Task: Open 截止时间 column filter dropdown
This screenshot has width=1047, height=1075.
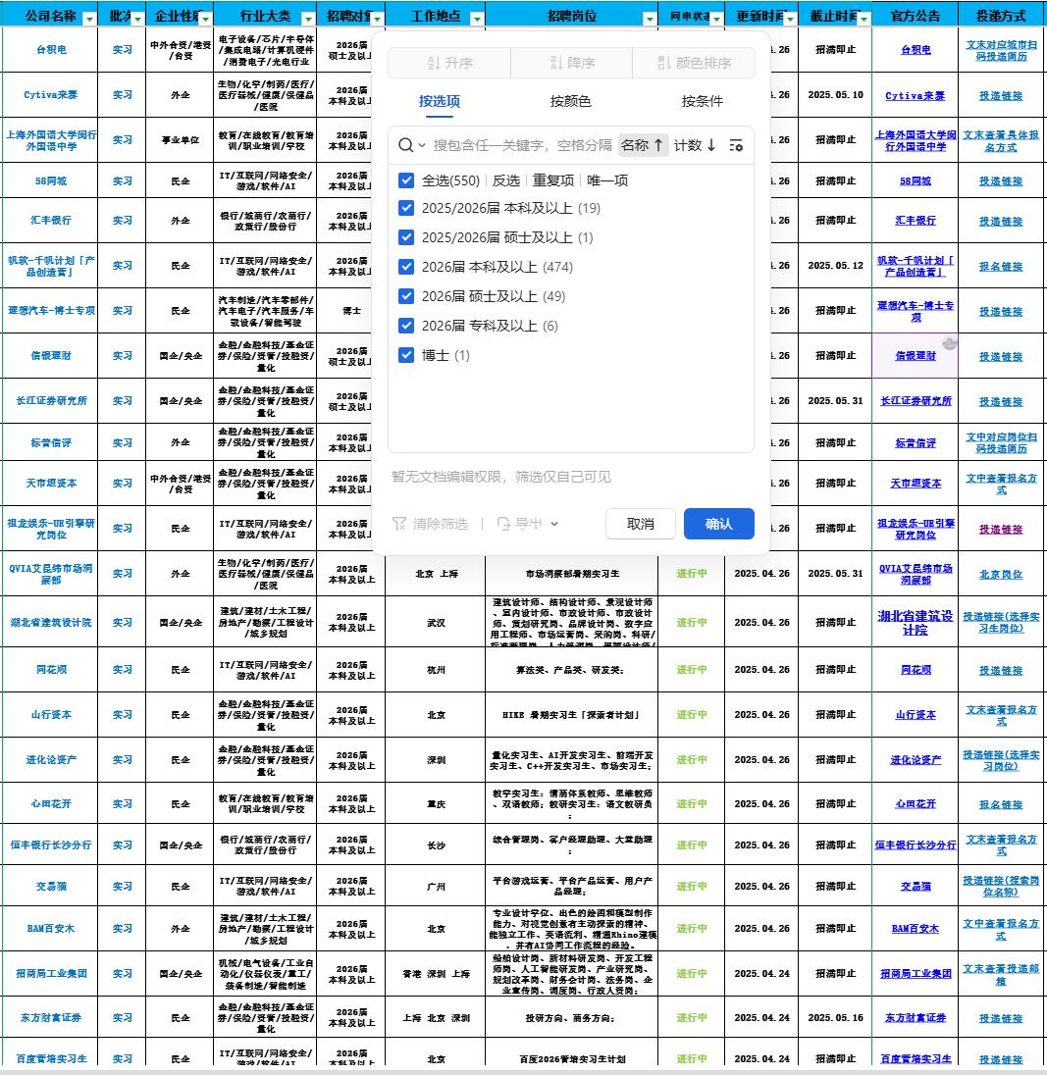Action: [864, 19]
